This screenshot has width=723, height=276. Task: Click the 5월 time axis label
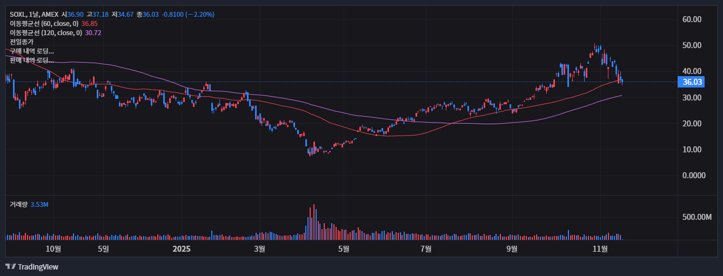(344, 248)
